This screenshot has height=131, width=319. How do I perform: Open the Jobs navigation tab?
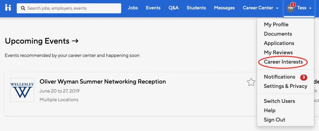tap(133, 8)
